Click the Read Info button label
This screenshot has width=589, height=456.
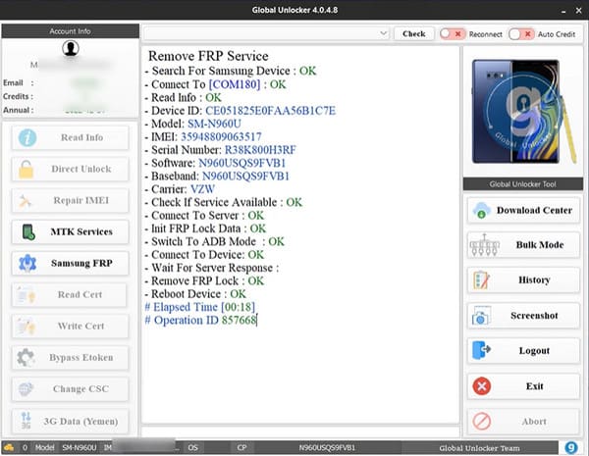coord(81,137)
